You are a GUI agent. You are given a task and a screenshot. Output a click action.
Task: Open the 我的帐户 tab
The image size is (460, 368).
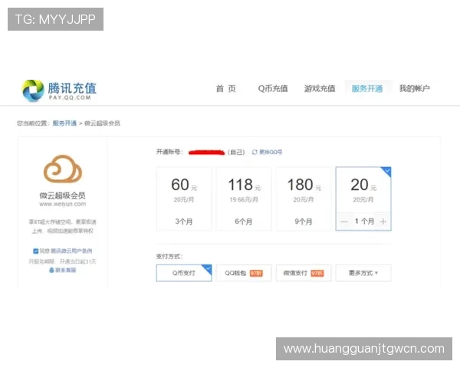click(415, 88)
